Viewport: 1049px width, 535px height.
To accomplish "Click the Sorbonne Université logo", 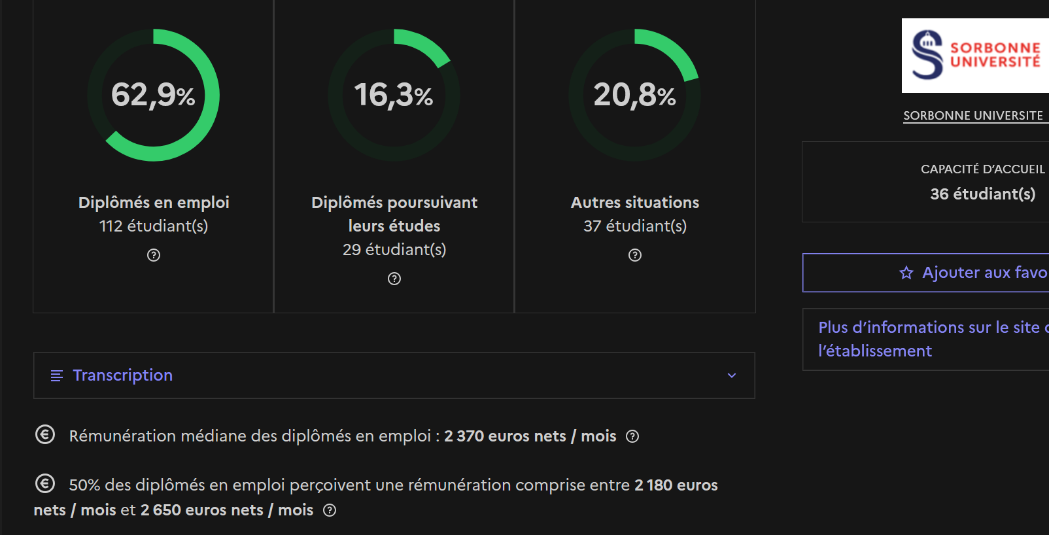I will pyautogui.click(x=976, y=56).
